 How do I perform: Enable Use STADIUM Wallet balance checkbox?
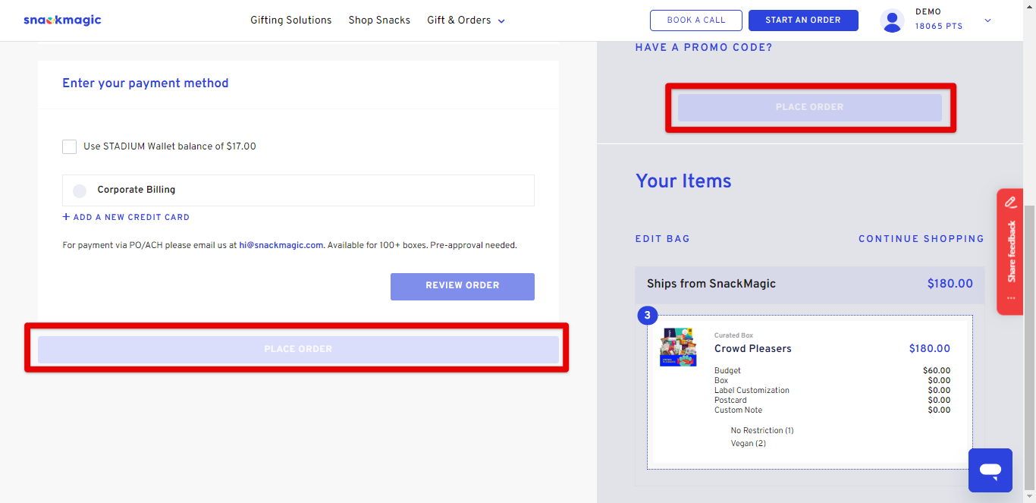coord(70,146)
